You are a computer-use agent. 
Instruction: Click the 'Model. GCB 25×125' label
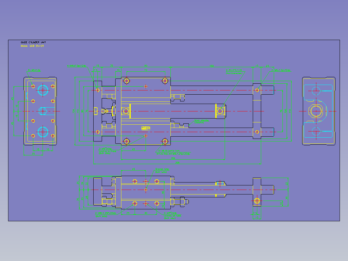[32, 46]
